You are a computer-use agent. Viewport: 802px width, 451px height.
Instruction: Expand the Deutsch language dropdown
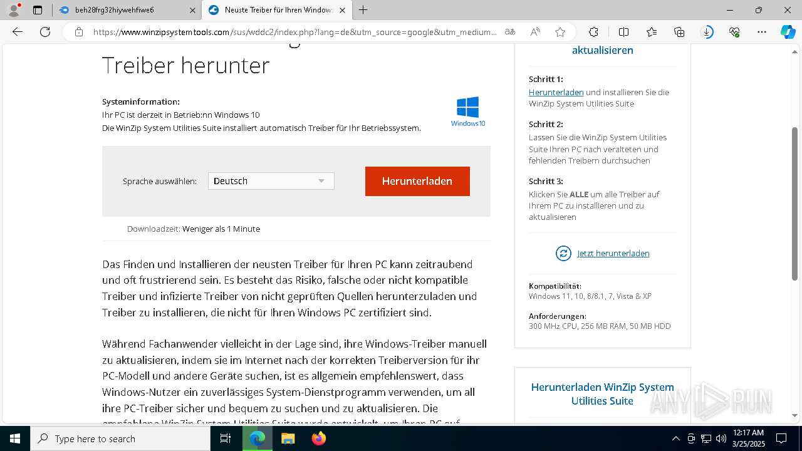tap(271, 181)
